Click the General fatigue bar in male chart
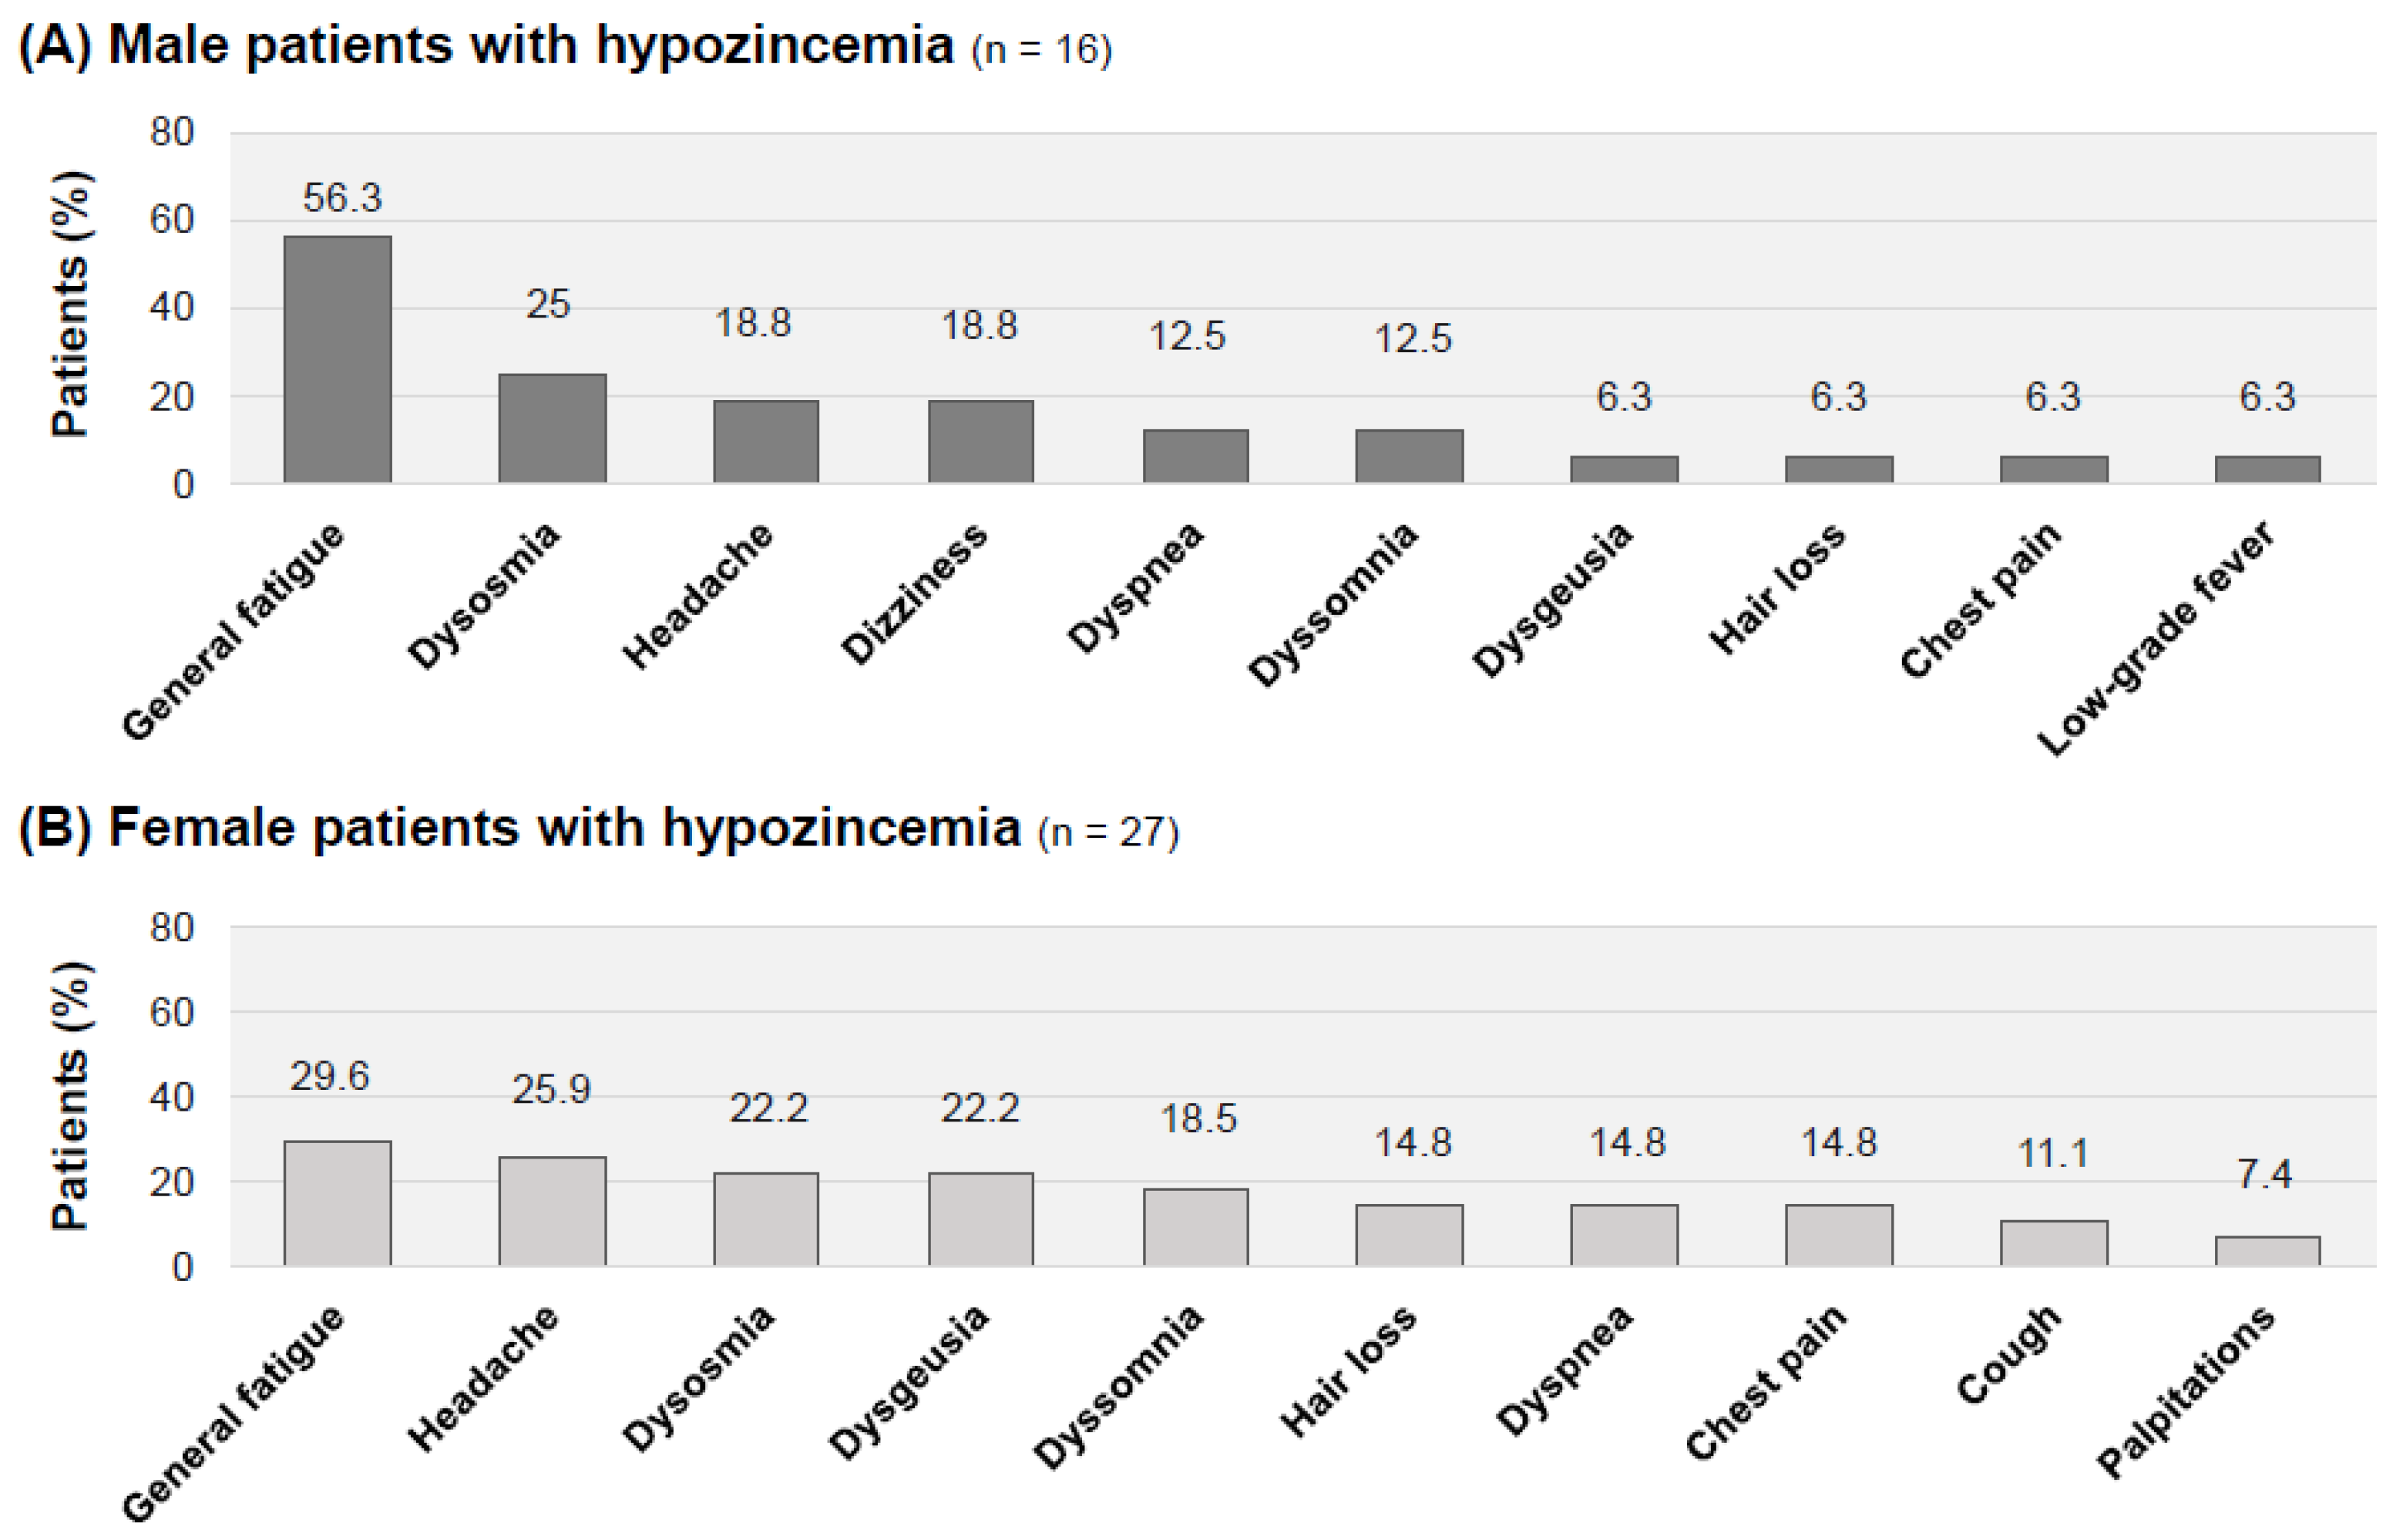This screenshot has width=2403, height=1540. click(337, 360)
